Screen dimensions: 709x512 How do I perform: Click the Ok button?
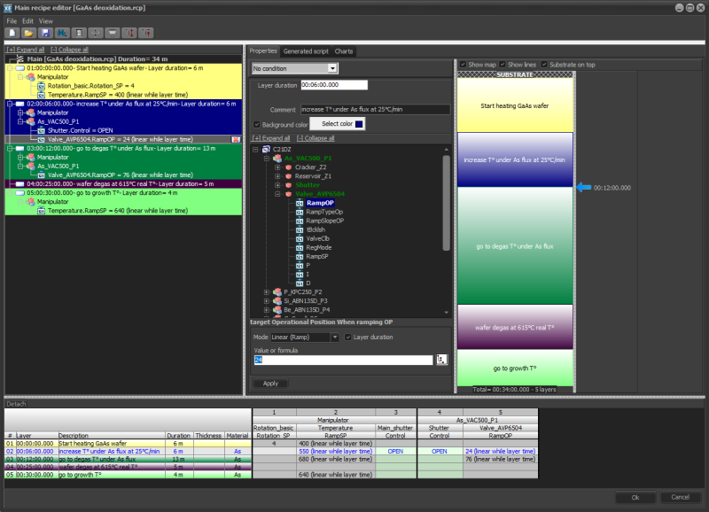coord(634,497)
